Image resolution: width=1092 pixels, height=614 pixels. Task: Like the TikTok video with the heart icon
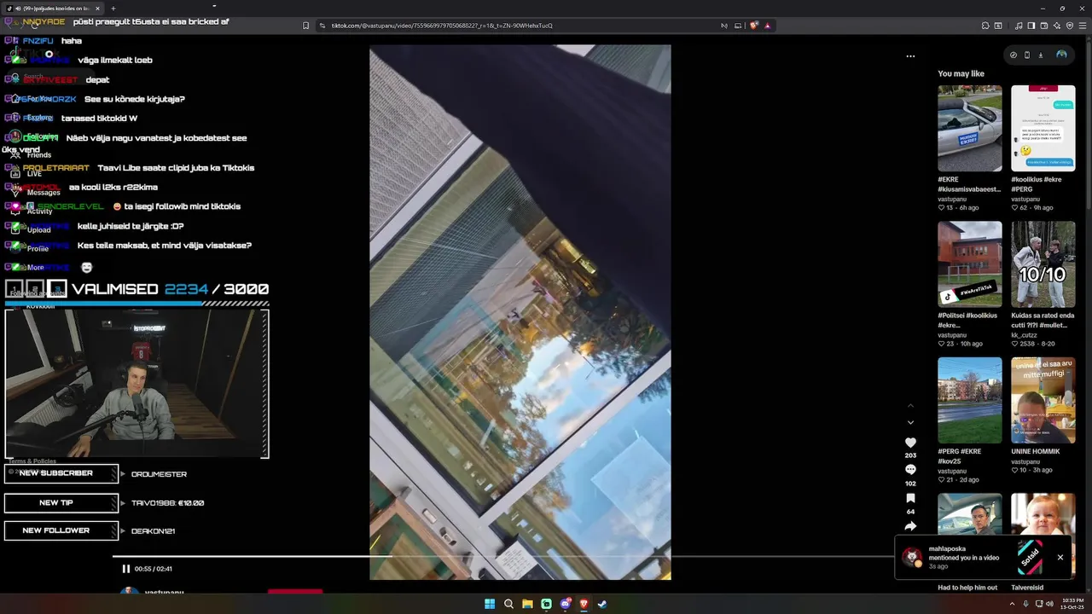tap(910, 443)
